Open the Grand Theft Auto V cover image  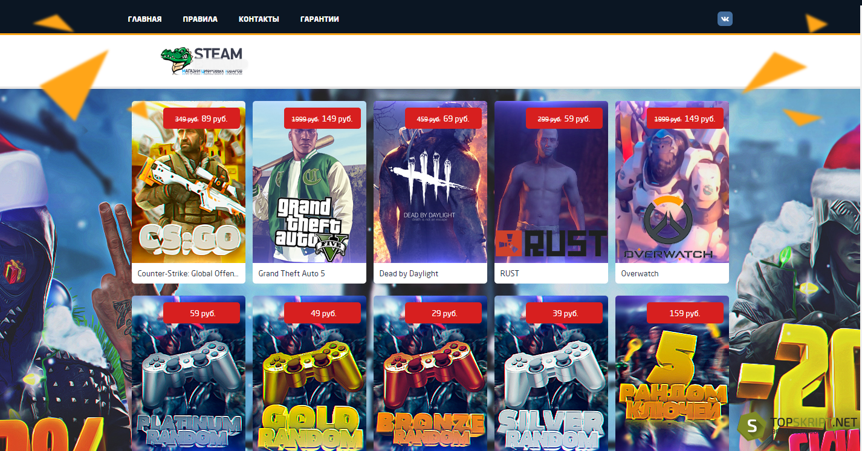[x=309, y=182]
